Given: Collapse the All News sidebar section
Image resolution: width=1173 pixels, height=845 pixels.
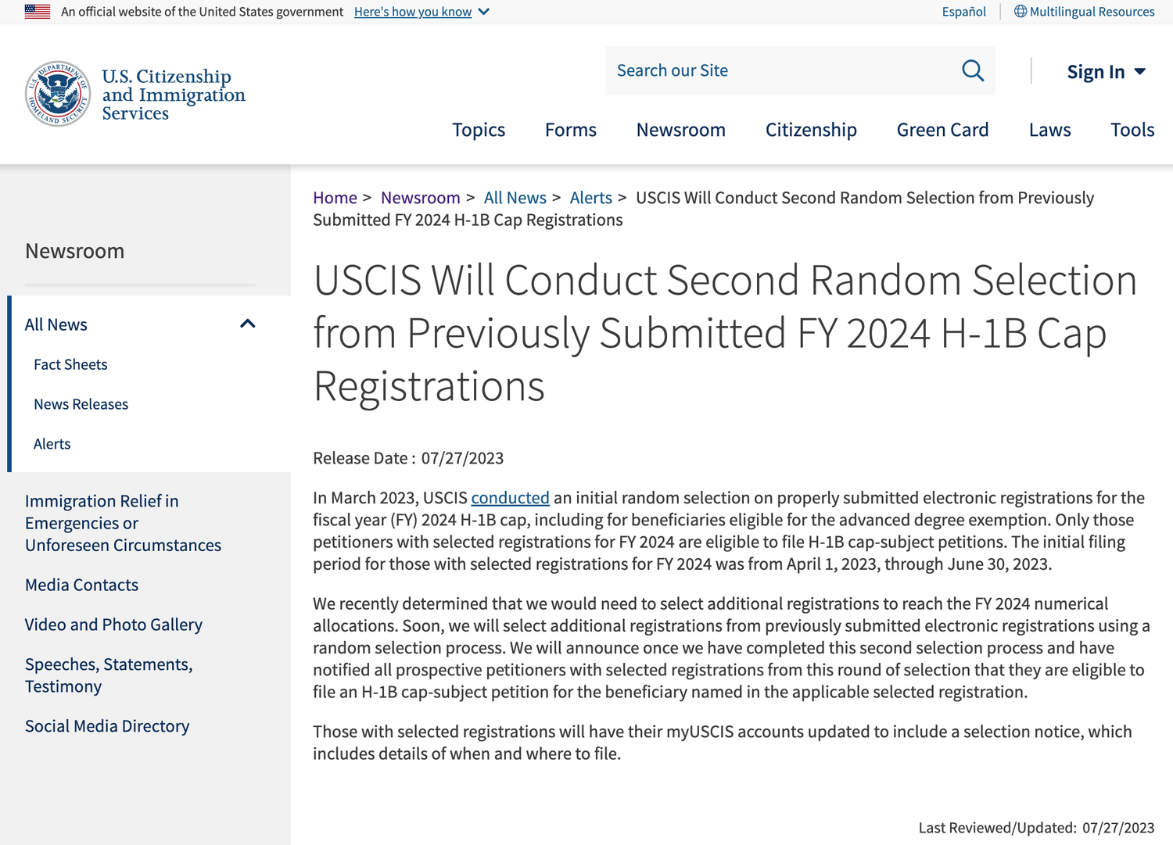Looking at the screenshot, I should click(x=248, y=324).
